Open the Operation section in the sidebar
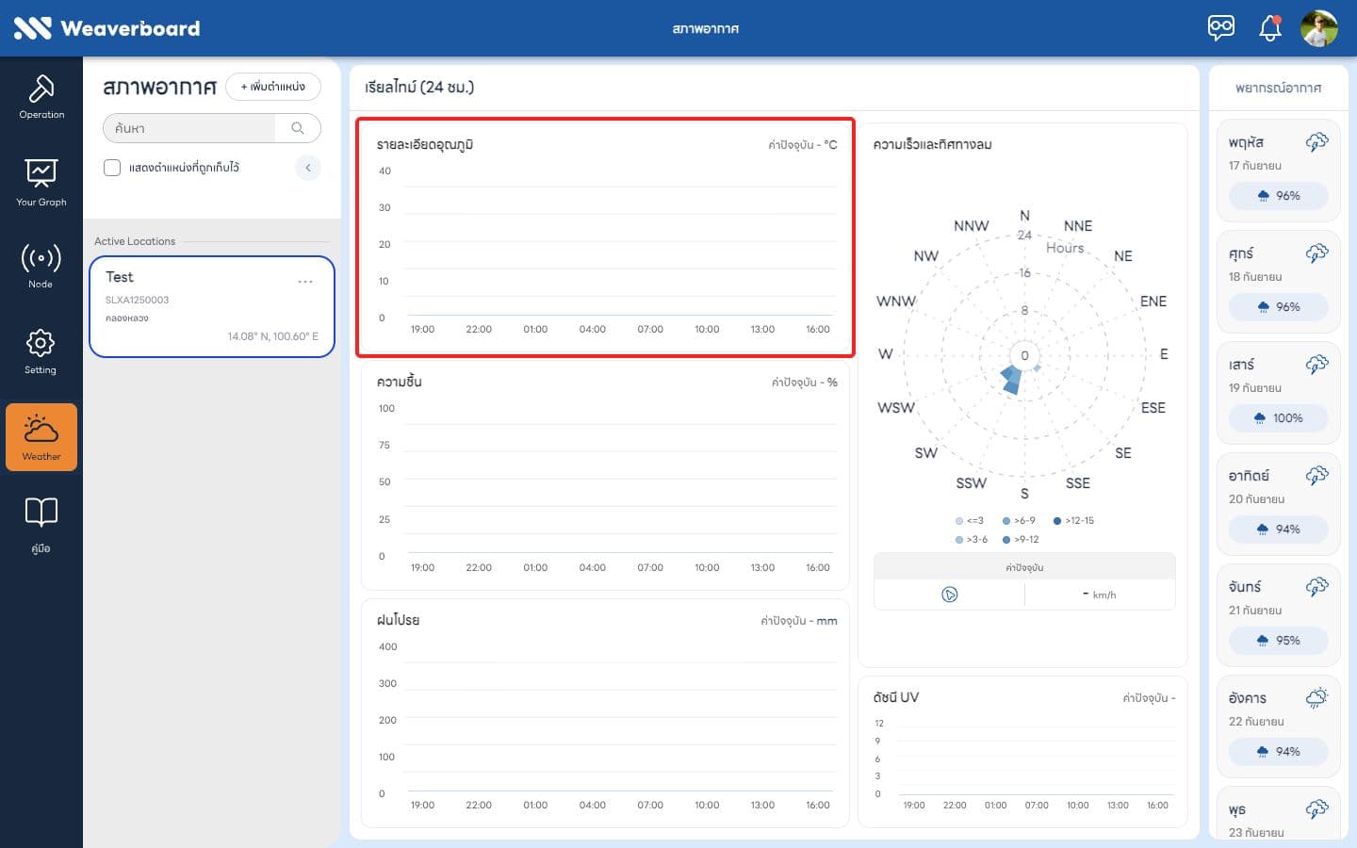This screenshot has width=1357, height=848. click(x=41, y=96)
